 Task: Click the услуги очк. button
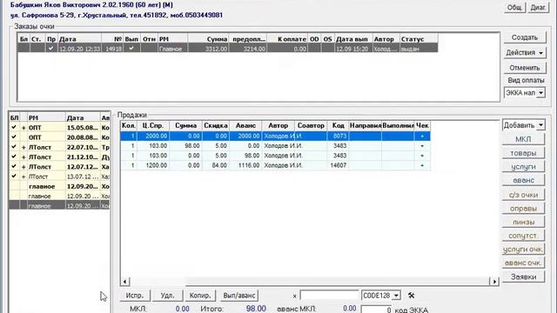[x=524, y=250]
